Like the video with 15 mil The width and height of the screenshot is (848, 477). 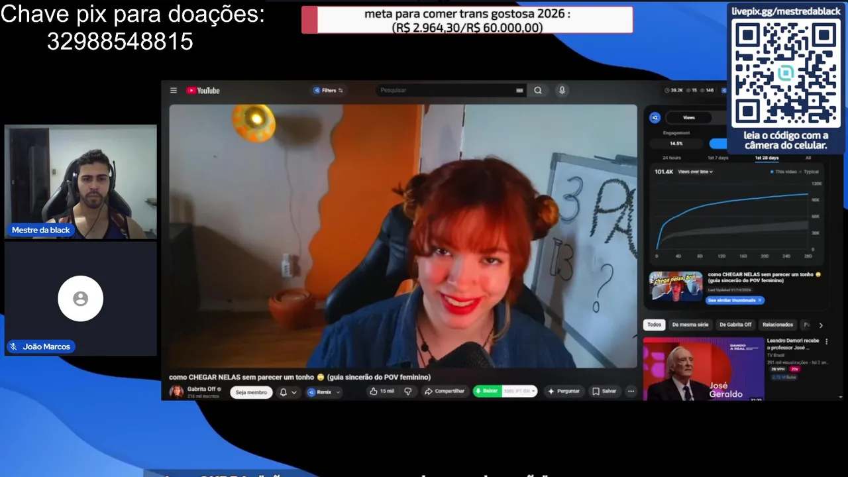(x=382, y=392)
